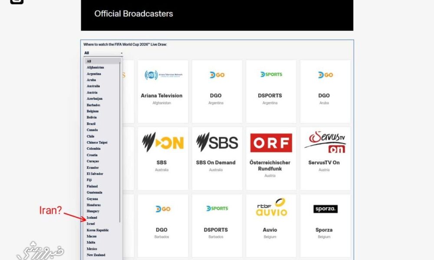434x260 pixels.
Task: Click the ServusTV On logo
Action: (x=325, y=143)
